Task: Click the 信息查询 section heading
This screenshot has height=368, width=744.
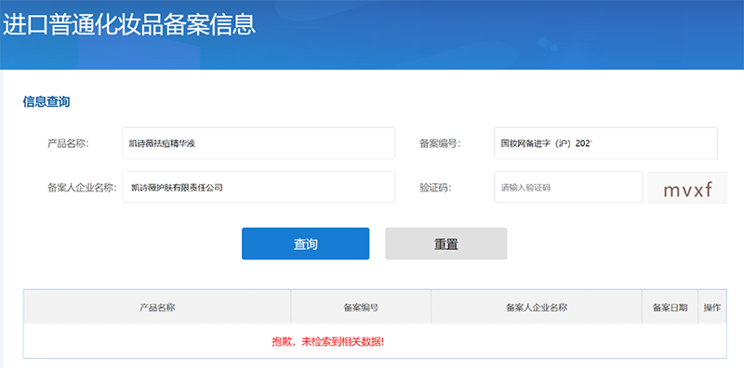Action: [46, 102]
